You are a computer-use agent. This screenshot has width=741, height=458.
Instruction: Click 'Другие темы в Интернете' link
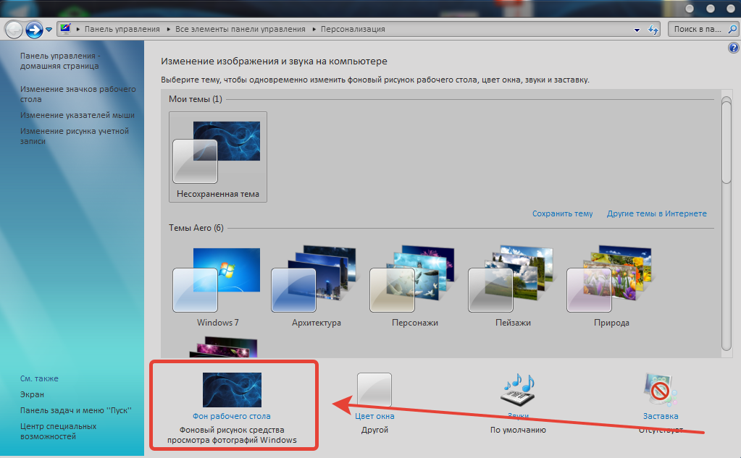(x=657, y=213)
